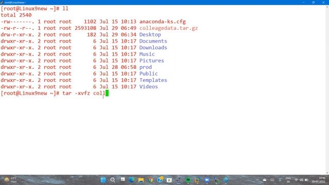The height and width of the screenshot is (185, 329).
Task: Click the 'Jul 29 06:34' timestamp of Desktop
Action: pos(118,34)
